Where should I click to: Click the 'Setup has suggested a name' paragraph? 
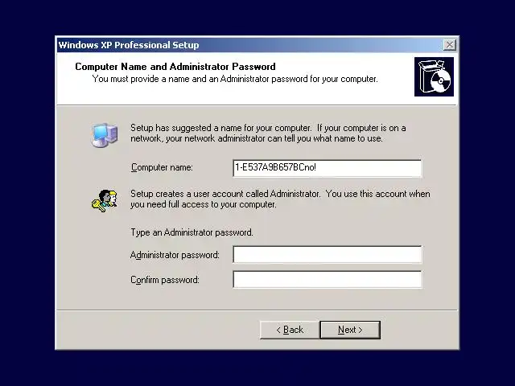(268, 133)
